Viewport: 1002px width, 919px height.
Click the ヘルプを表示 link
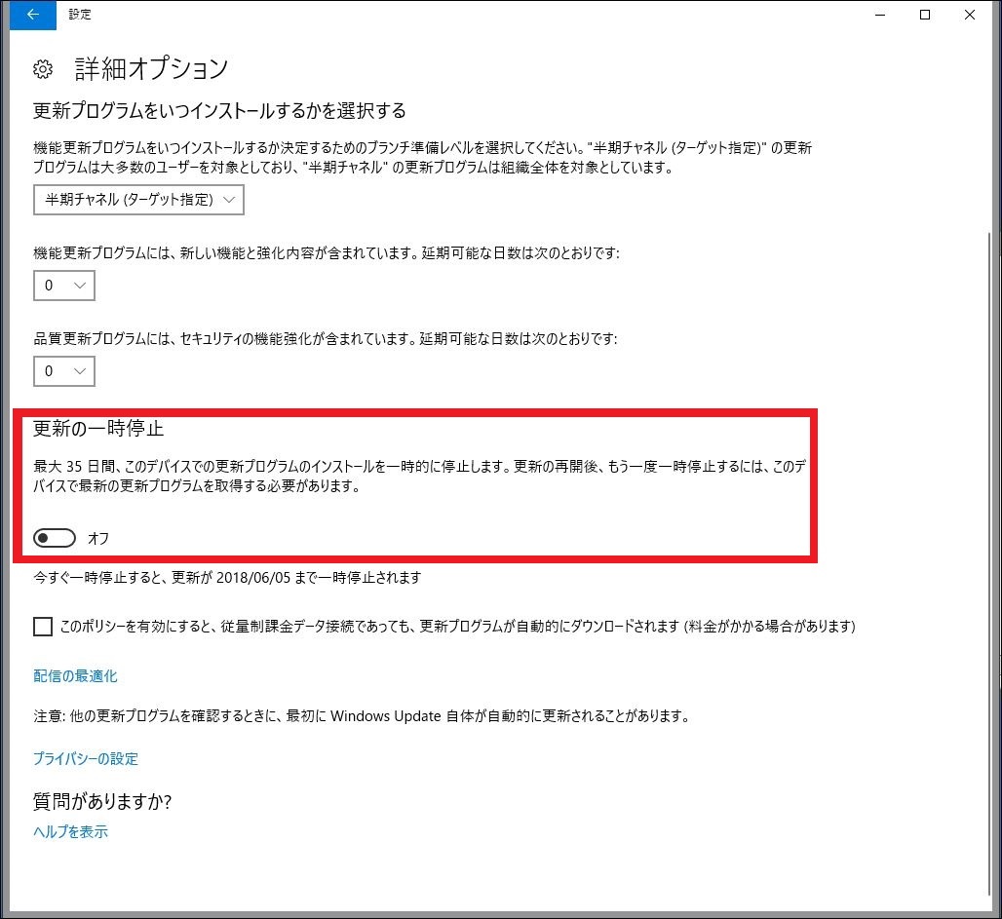[70, 831]
